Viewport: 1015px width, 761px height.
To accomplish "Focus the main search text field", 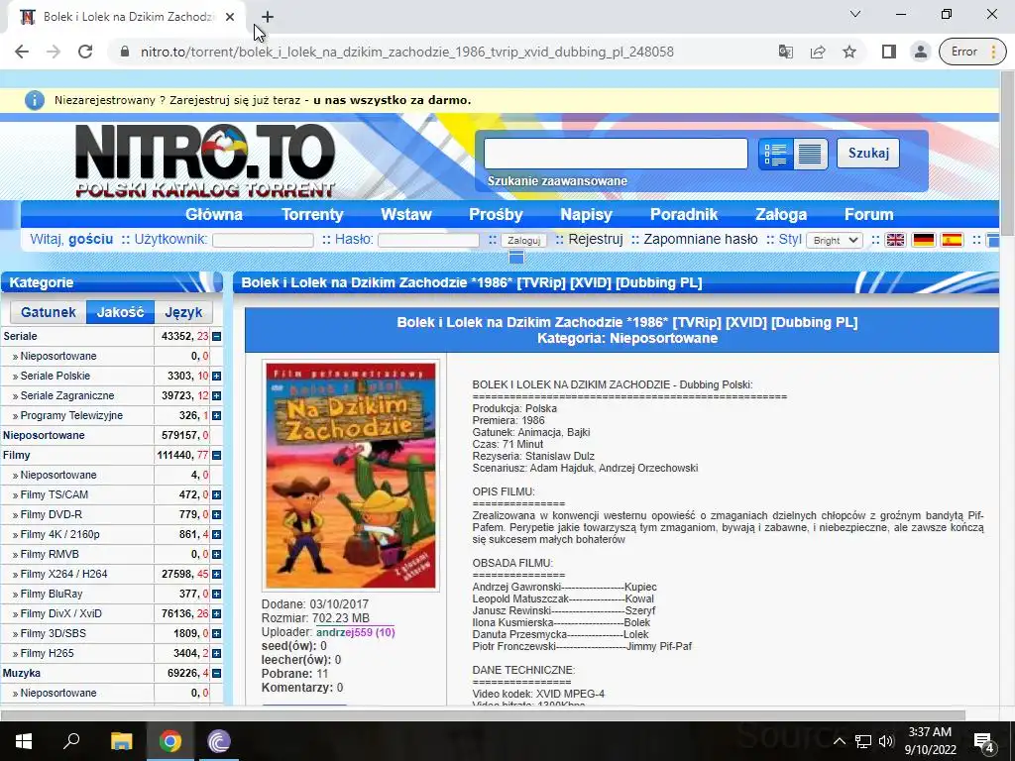I will click(616, 154).
